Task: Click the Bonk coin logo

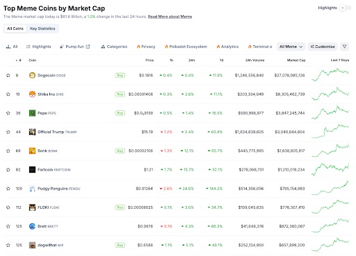Action: click(x=32, y=151)
